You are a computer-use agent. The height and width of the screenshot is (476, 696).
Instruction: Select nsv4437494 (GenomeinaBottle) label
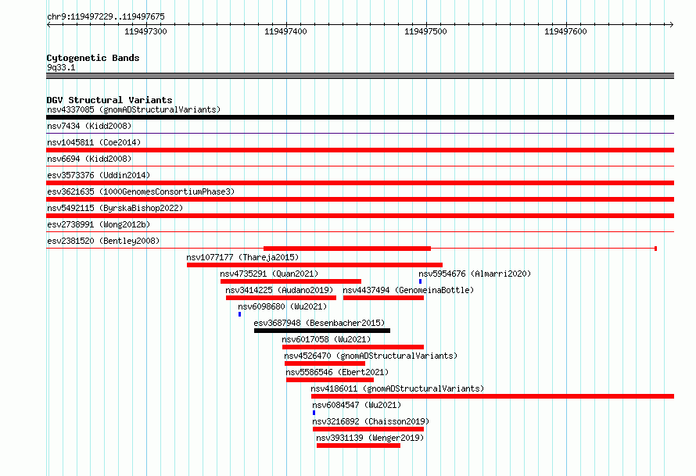point(408,290)
